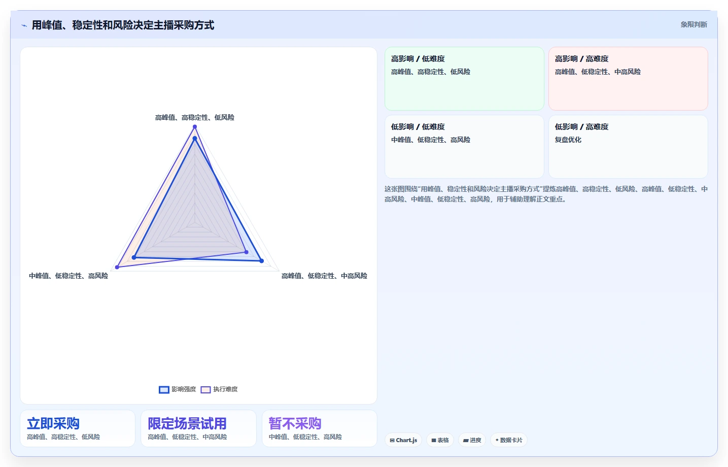728x467 pixels.
Task: Click the purple 执行难度 legend swatch
Action: (x=205, y=389)
